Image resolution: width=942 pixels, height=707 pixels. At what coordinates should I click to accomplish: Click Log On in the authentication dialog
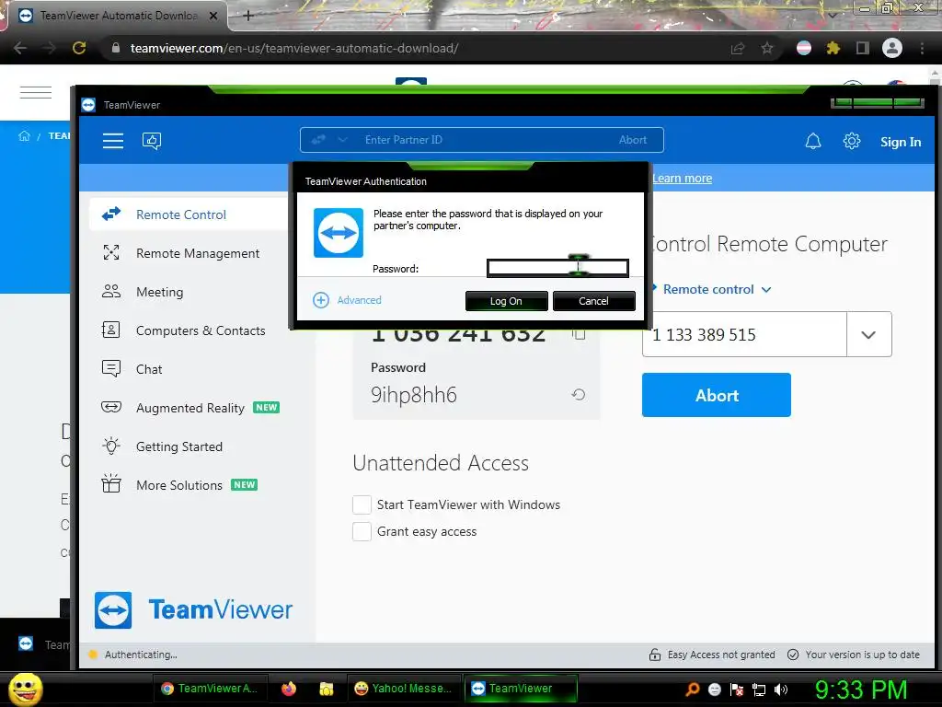point(506,301)
